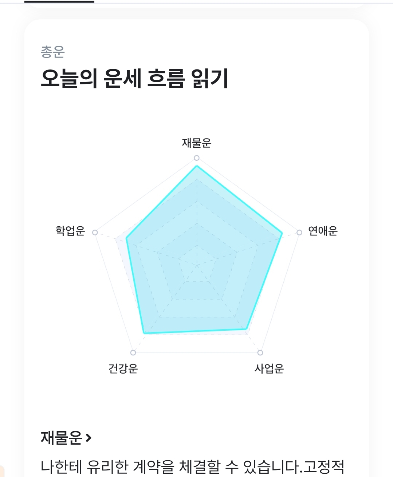Click the 학업운 axis marker circle
The image size is (393, 477).
pyautogui.click(x=95, y=232)
